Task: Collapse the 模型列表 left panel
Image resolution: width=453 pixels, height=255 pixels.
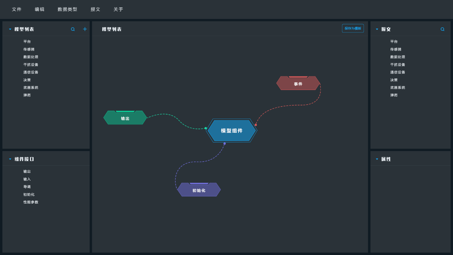Action: 10,29
